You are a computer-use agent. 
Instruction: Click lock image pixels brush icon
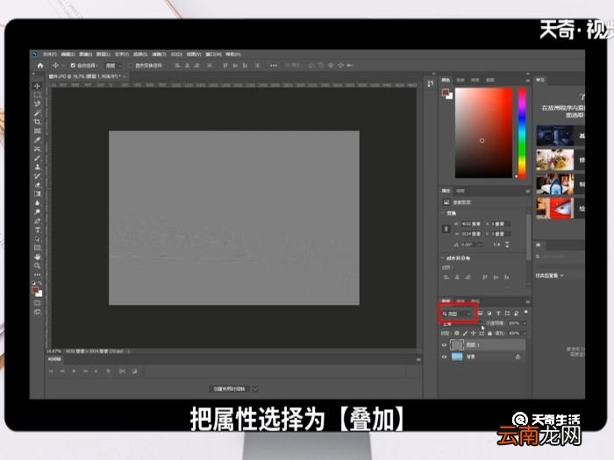tap(465, 333)
